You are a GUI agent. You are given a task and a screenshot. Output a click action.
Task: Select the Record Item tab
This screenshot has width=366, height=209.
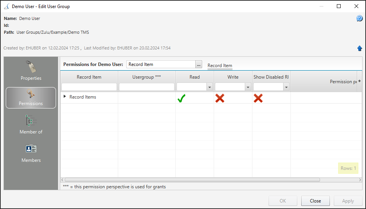click(220, 66)
